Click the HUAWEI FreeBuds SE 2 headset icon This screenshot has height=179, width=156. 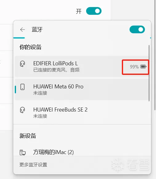click(x=22, y=110)
